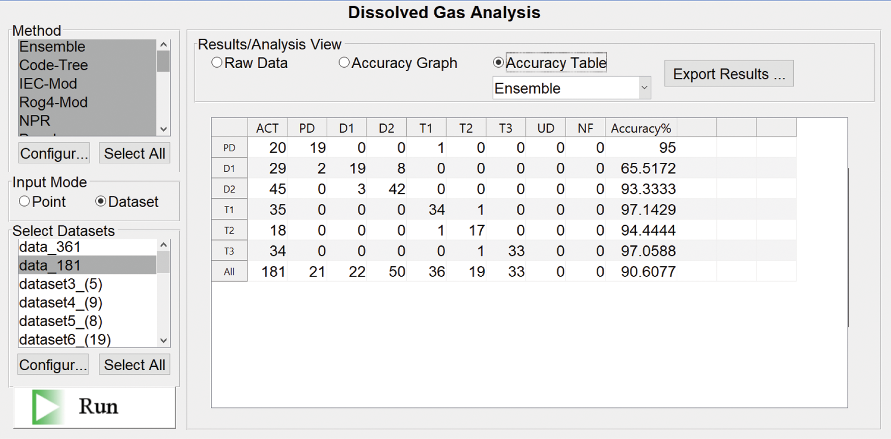Viewport: 891px width, 439px height.
Task: Click the Method list scrollbar thumb
Action: tap(163, 62)
